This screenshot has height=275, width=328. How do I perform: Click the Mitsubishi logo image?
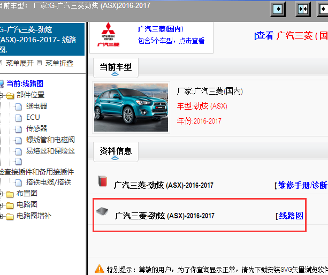point(108,34)
